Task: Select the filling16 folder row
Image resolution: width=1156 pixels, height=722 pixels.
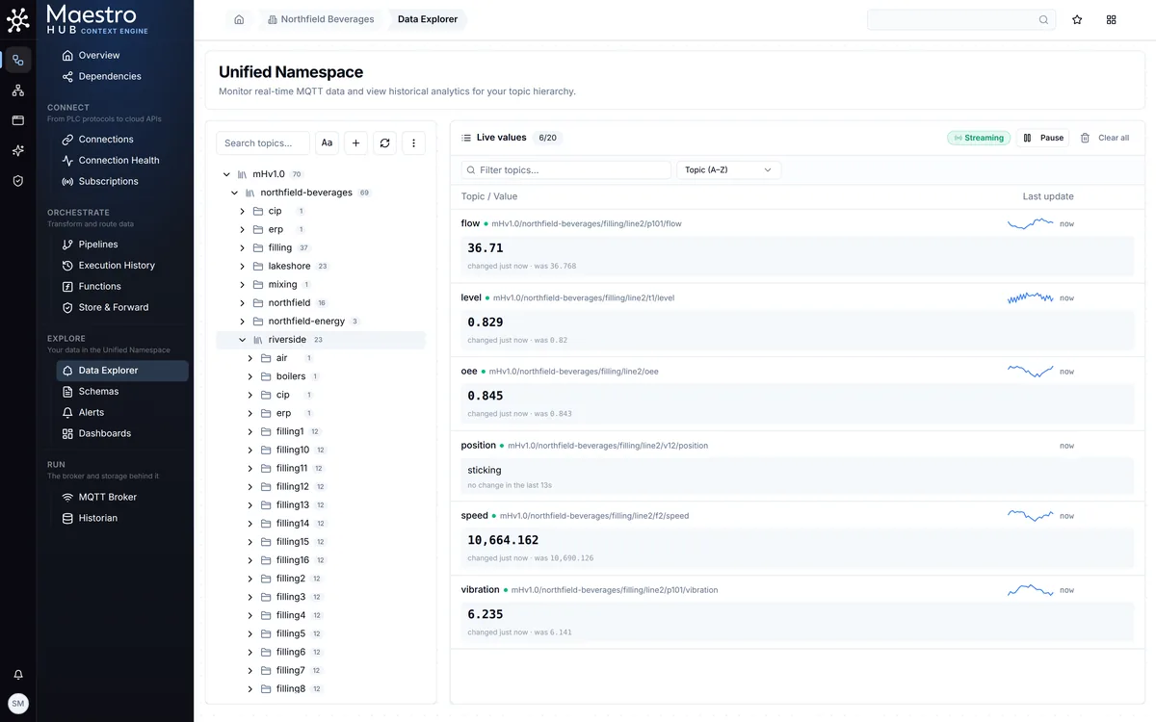Action: (321, 559)
